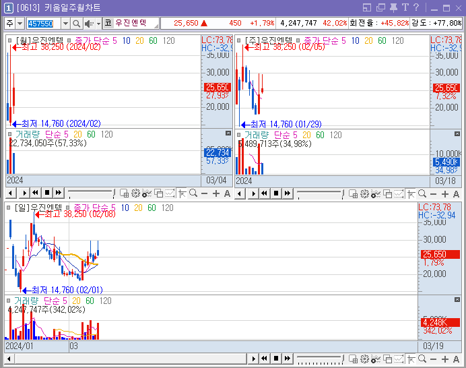Click the monthly chart zoom slider

(x=91, y=193)
